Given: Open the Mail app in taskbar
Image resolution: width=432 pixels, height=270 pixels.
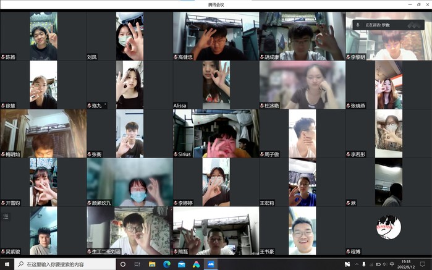Looking at the screenshot, I should click(x=182, y=264).
